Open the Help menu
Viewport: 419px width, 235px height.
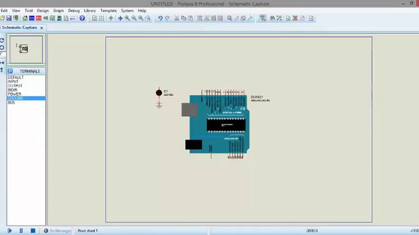click(142, 10)
